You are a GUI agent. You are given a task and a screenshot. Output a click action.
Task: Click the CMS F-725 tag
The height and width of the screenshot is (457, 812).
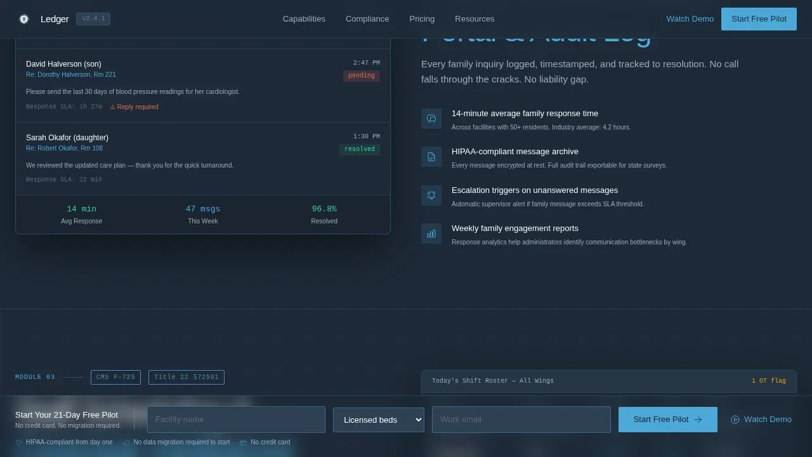point(115,377)
